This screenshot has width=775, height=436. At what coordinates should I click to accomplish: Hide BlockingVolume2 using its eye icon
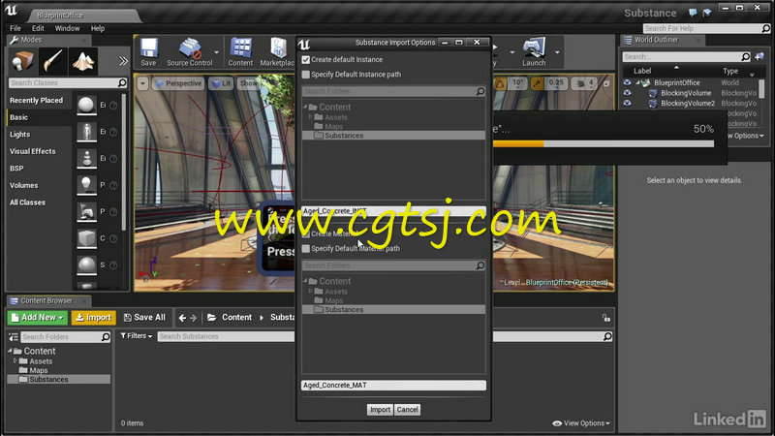coord(627,104)
